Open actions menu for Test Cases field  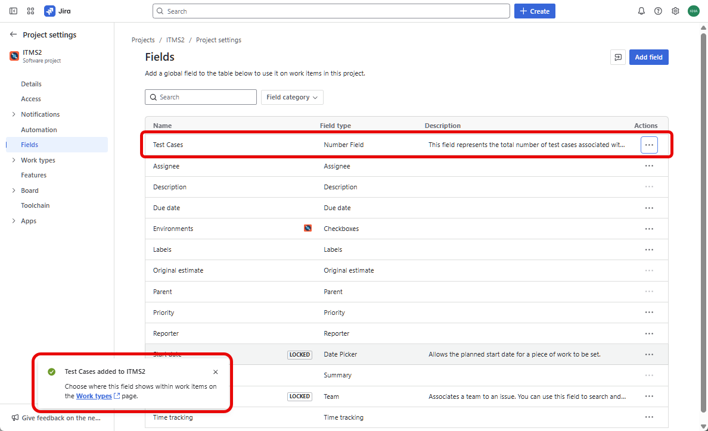click(x=649, y=145)
